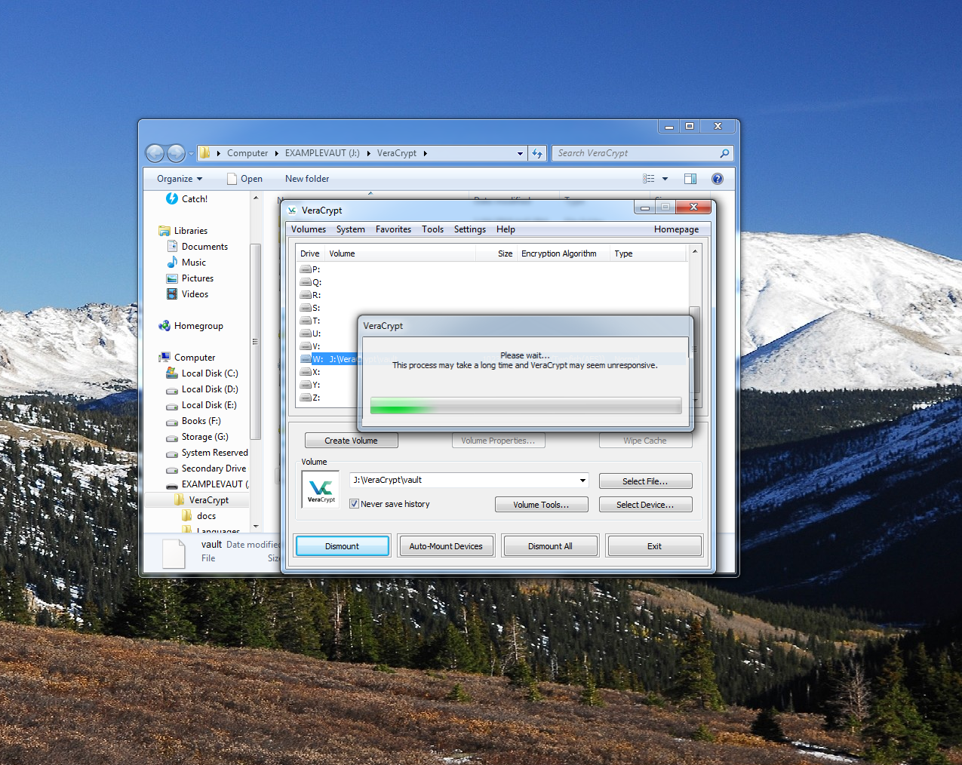
Task: Click the green progress bar in wait dialog
Action: point(526,406)
